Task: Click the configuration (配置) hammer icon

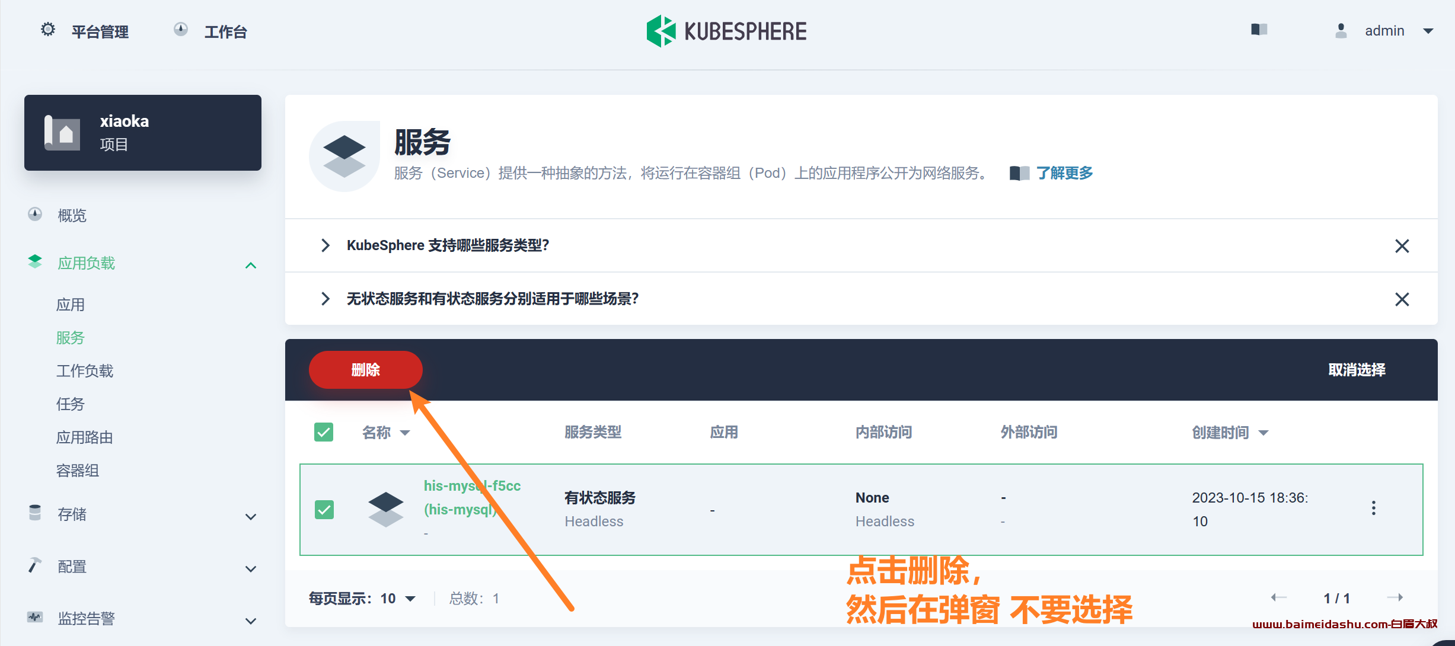Action: point(35,565)
